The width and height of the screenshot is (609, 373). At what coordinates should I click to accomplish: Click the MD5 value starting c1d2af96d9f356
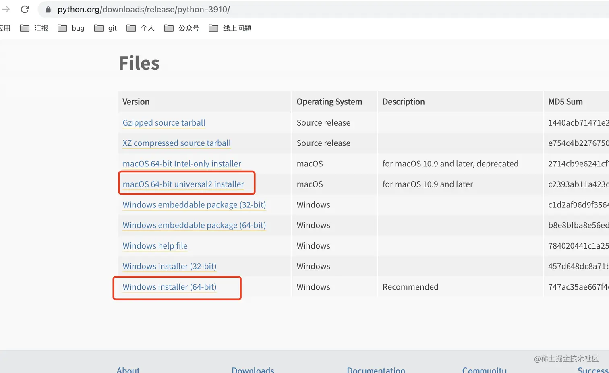(x=578, y=205)
